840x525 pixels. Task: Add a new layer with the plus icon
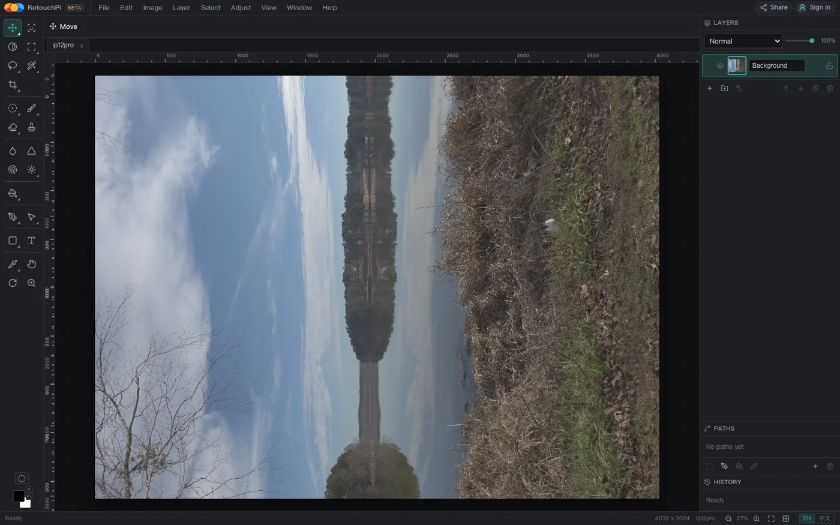pyautogui.click(x=710, y=88)
